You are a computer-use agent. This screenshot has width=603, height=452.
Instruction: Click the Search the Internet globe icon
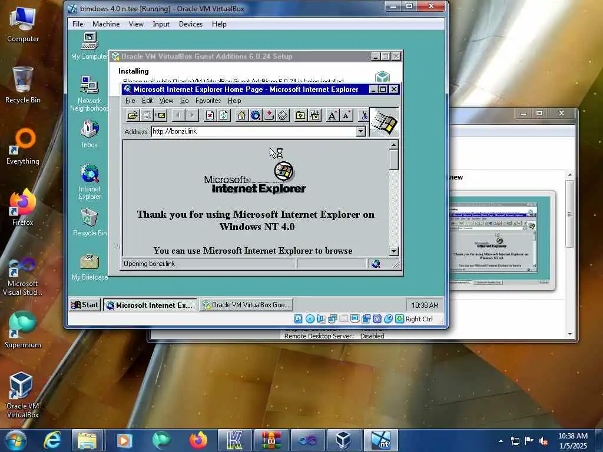(x=256, y=115)
